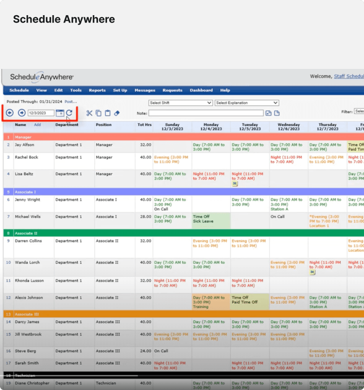Open the Requests menu

tap(172, 90)
